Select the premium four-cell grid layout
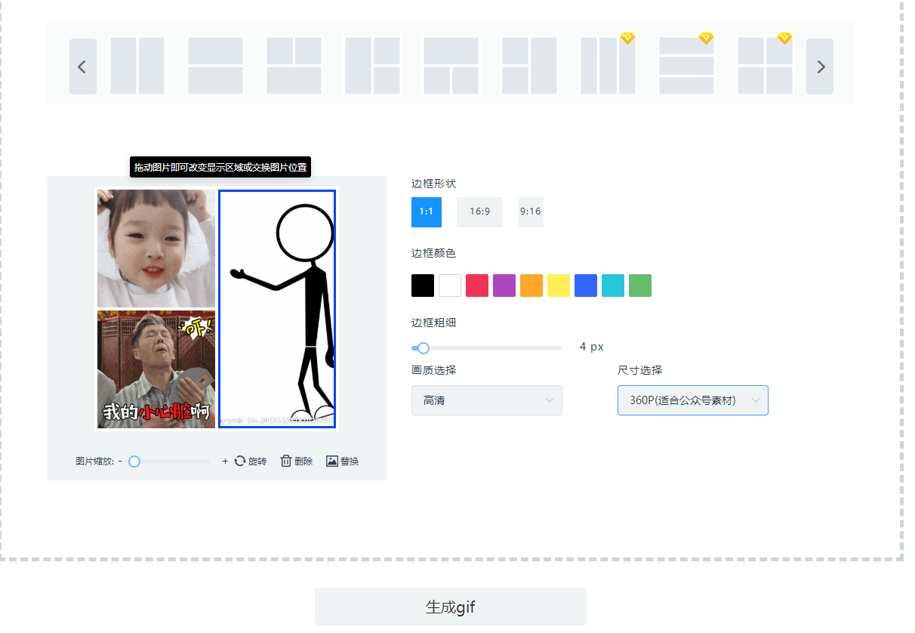The image size is (915, 633). [x=765, y=66]
